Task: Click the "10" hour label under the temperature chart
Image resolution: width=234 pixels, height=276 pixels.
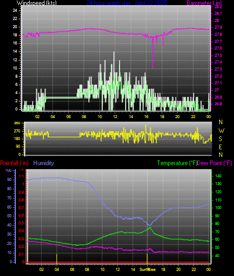Action: 102,269
